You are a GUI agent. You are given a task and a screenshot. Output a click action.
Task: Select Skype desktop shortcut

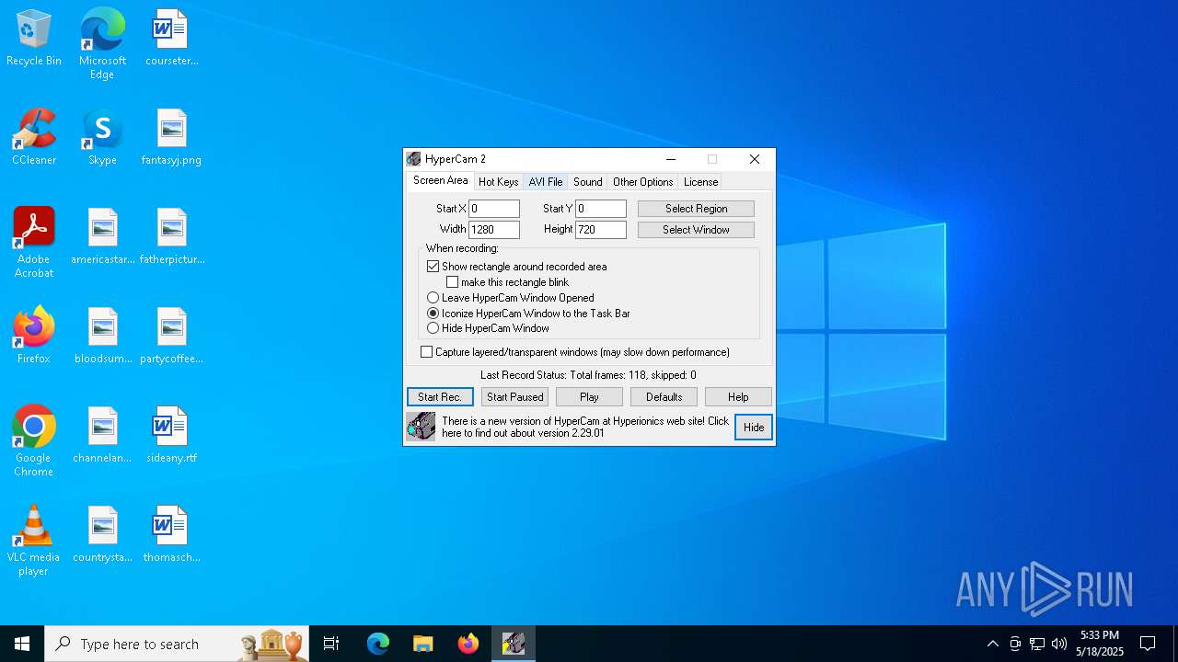click(102, 138)
